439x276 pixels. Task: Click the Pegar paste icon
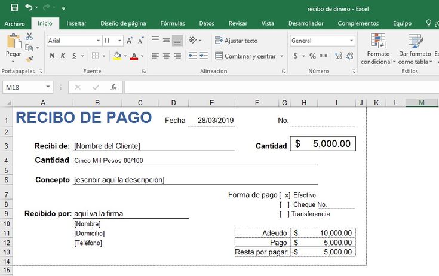click(14, 41)
